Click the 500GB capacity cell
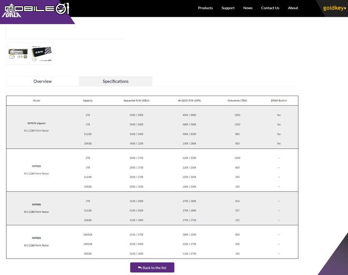 [87, 254]
